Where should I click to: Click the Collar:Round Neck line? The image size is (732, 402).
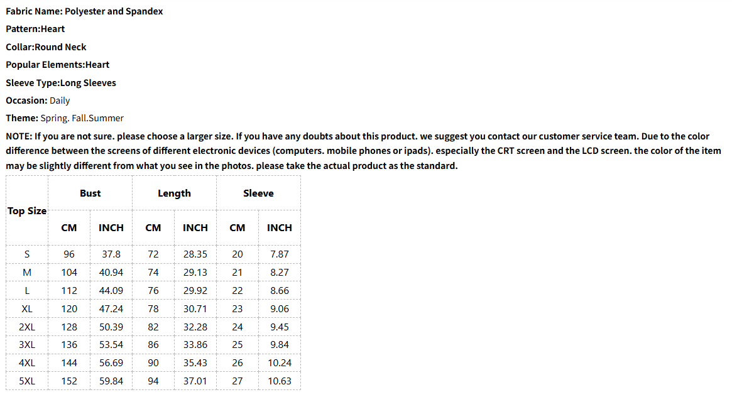tap(46, 47)
